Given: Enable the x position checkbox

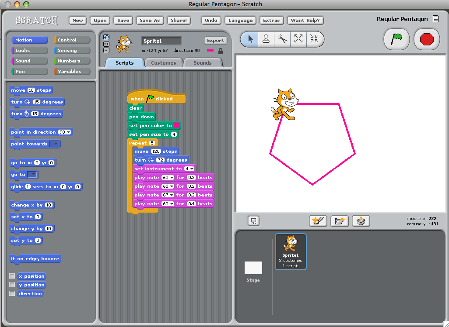Looking at the screenshot, I should click(12, 276).
